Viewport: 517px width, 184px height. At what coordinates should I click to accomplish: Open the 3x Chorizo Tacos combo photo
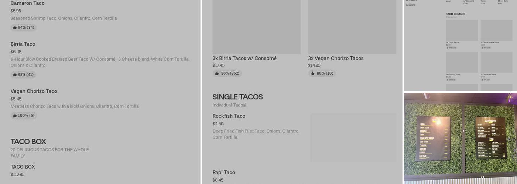coord(462,62)
